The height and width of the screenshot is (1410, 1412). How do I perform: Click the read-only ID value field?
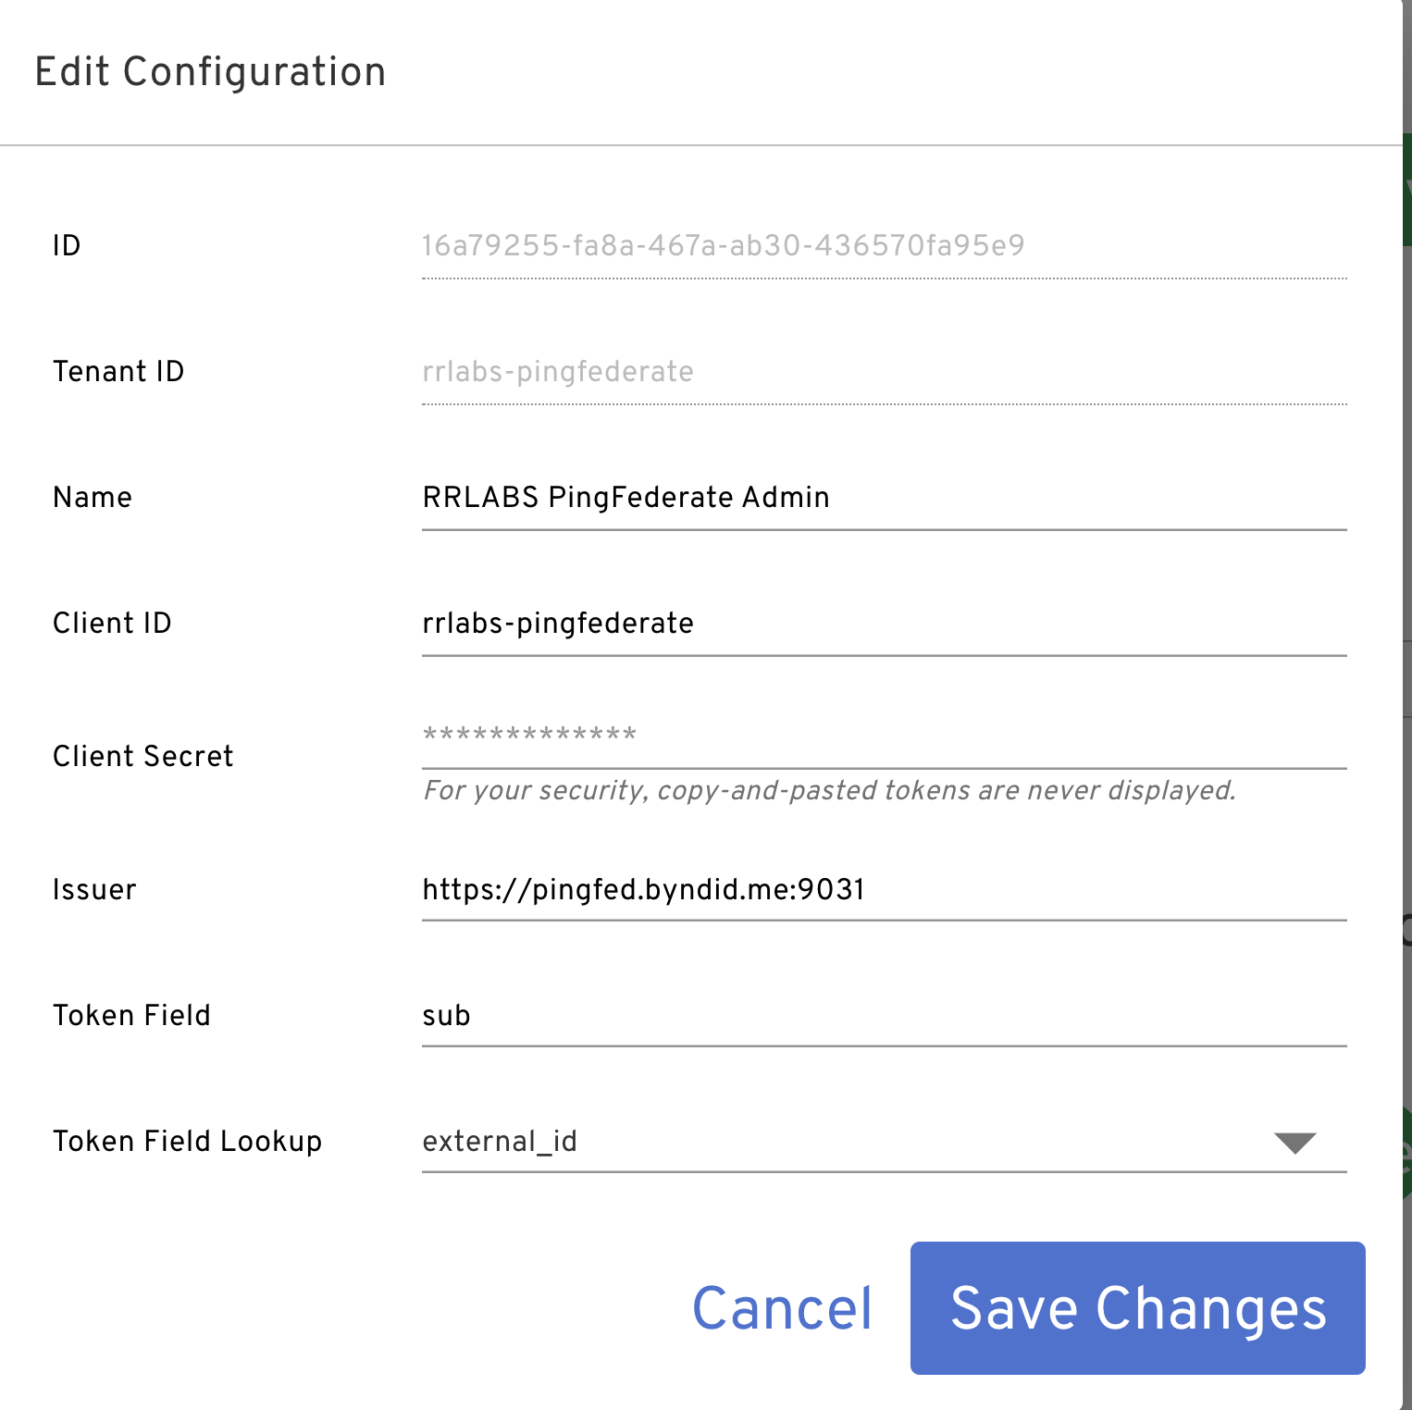coord(883,246)
